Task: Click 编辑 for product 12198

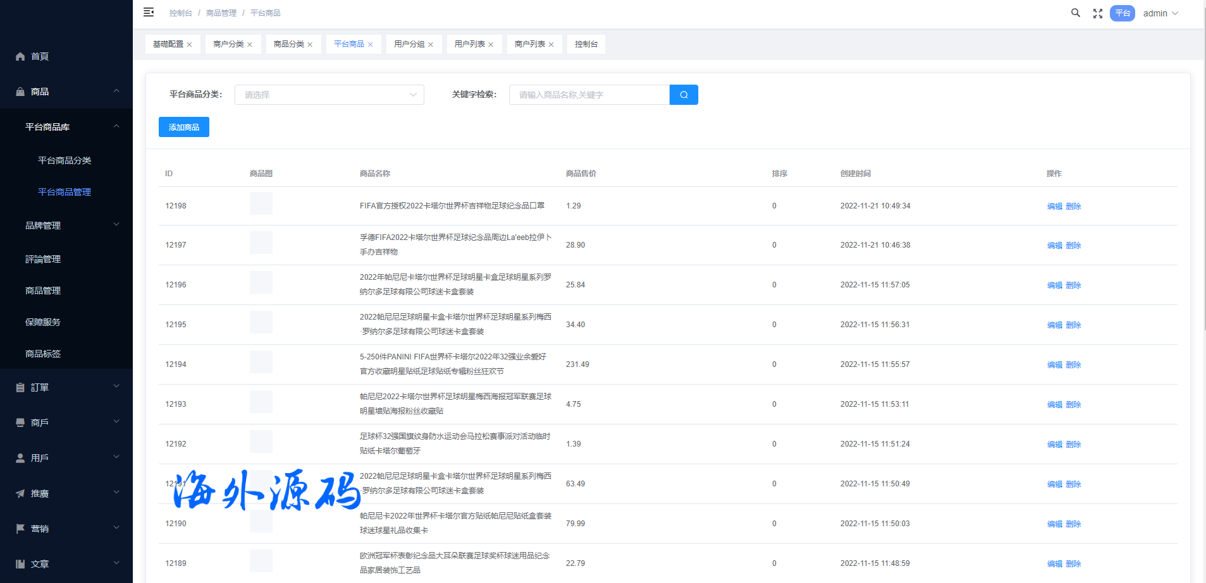Action: coord(1054,207)
